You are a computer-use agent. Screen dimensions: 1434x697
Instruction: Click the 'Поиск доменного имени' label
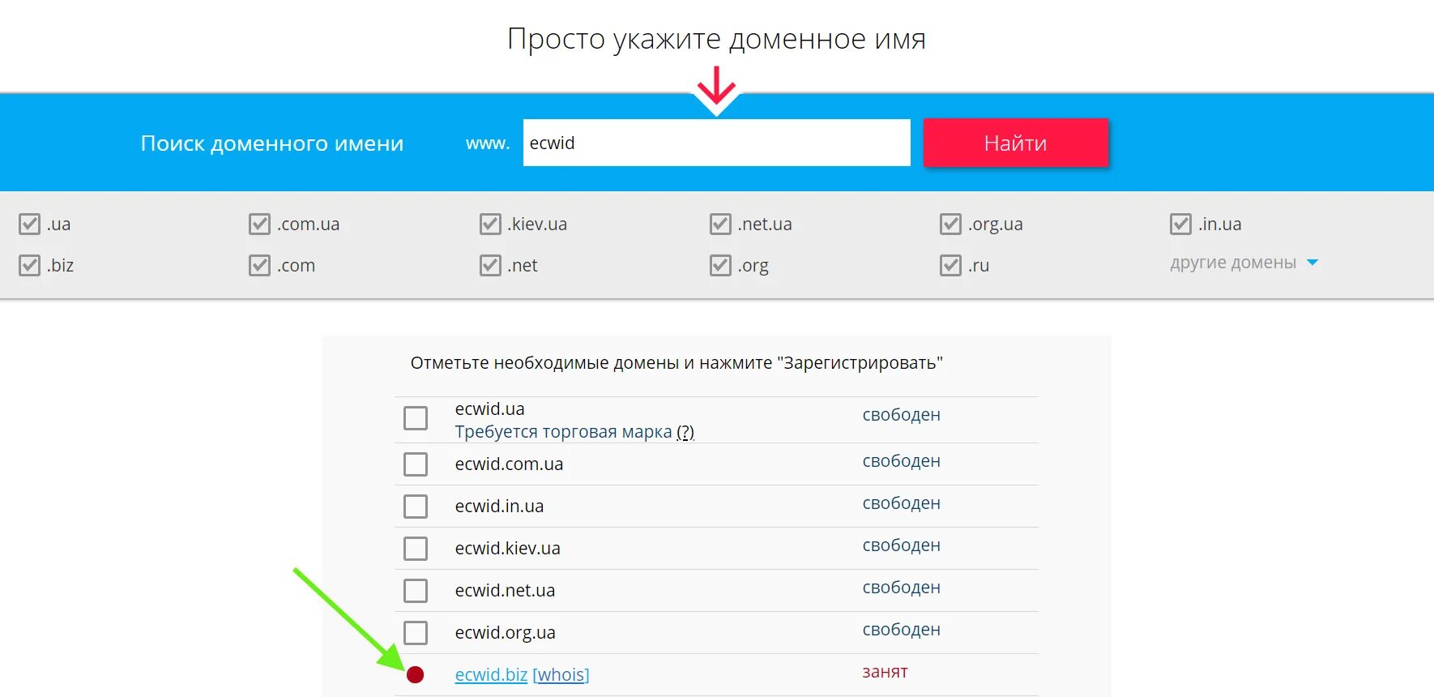[272, 143]
